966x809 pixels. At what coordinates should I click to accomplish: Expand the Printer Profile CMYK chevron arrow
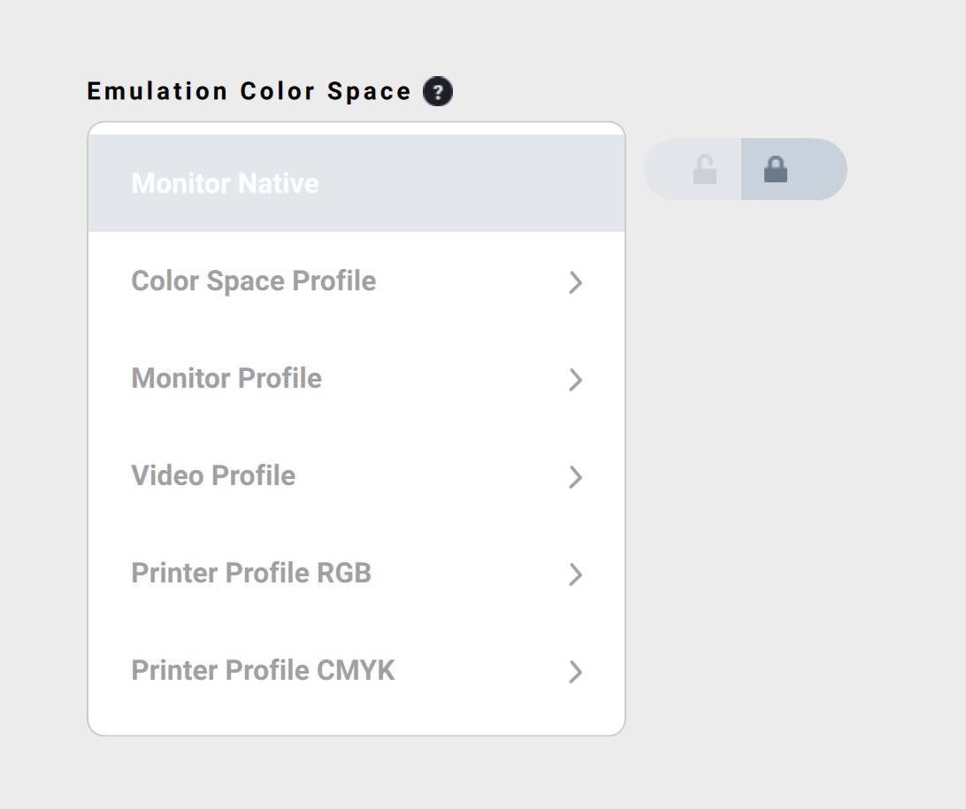pyautogui.click(x=575, y=672)
